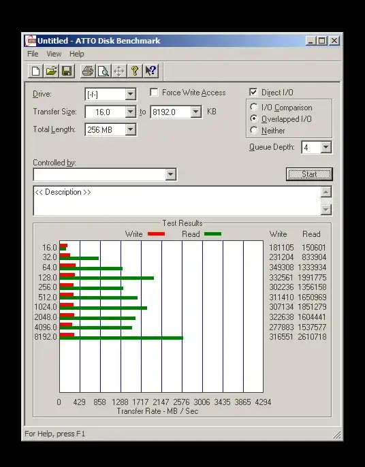365x467 pixels.
Task: Uncheck the Direct I/O checkbox
Action: [x=253, y=93]
